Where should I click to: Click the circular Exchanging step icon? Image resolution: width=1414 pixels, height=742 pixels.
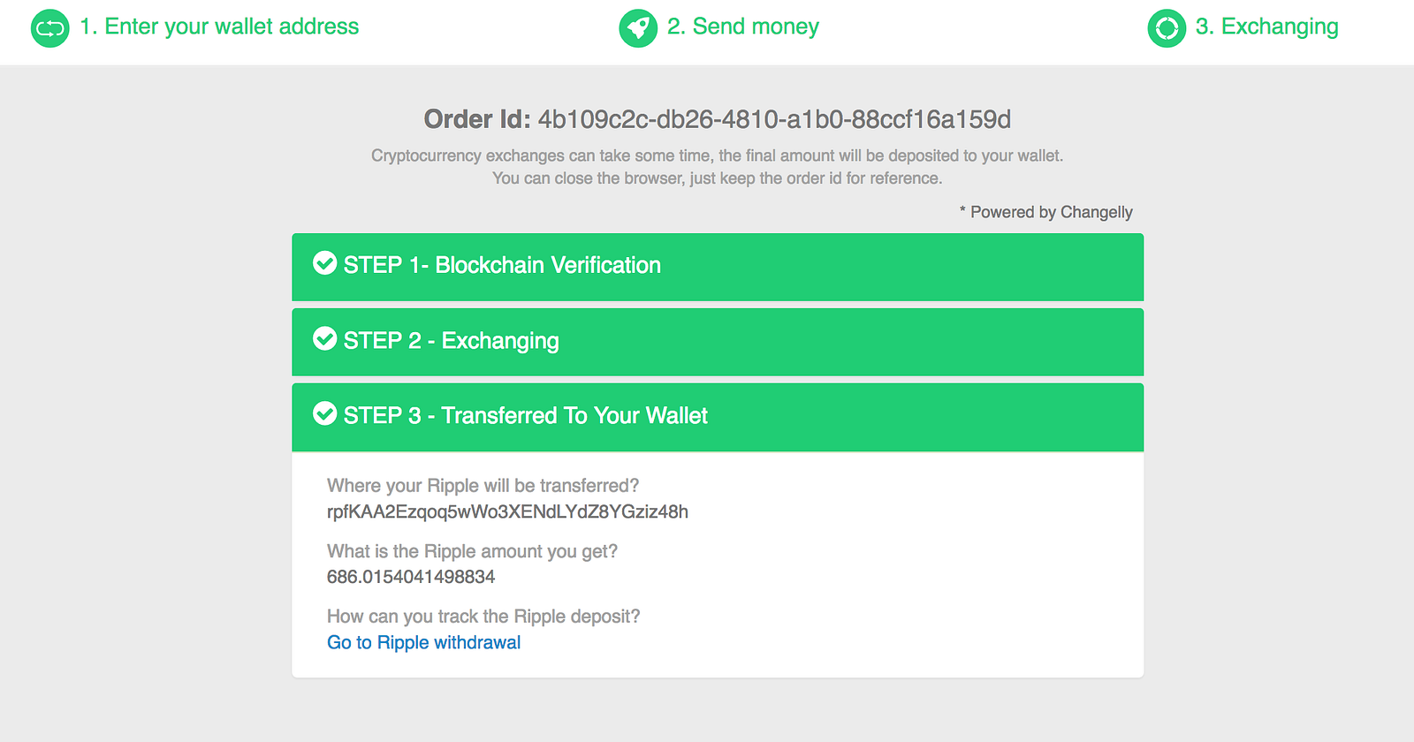tap(1167, 28)
